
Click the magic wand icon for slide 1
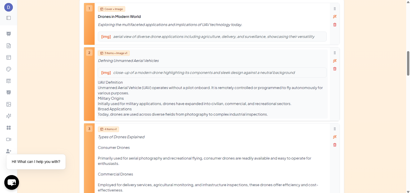335,17
